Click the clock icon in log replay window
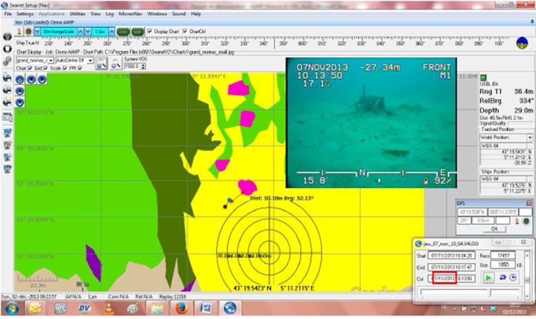This screenshot has width=536, height=319. [x=513, y=277]
